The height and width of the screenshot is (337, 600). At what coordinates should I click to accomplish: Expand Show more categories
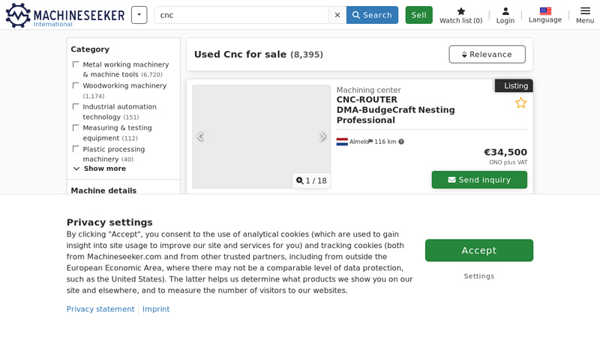pos(99,168)
